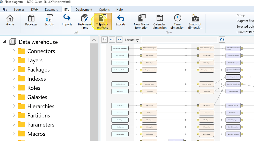Screen dimensions: 254x141
Task: Add a Calendar dimension
Action: 159,22
